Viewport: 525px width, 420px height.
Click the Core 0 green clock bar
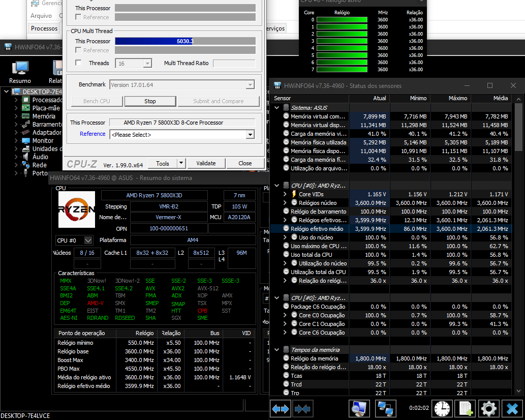[x=342, y=20]
